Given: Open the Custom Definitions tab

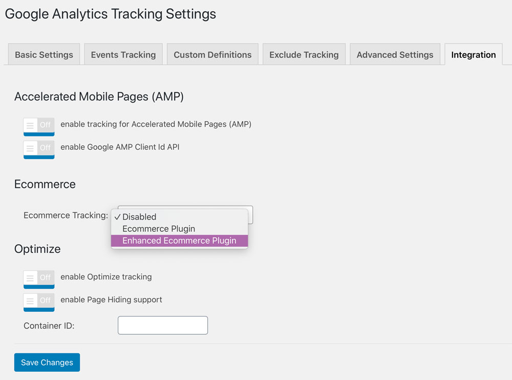Looking at the screenshot, I should tap(212, 54).
